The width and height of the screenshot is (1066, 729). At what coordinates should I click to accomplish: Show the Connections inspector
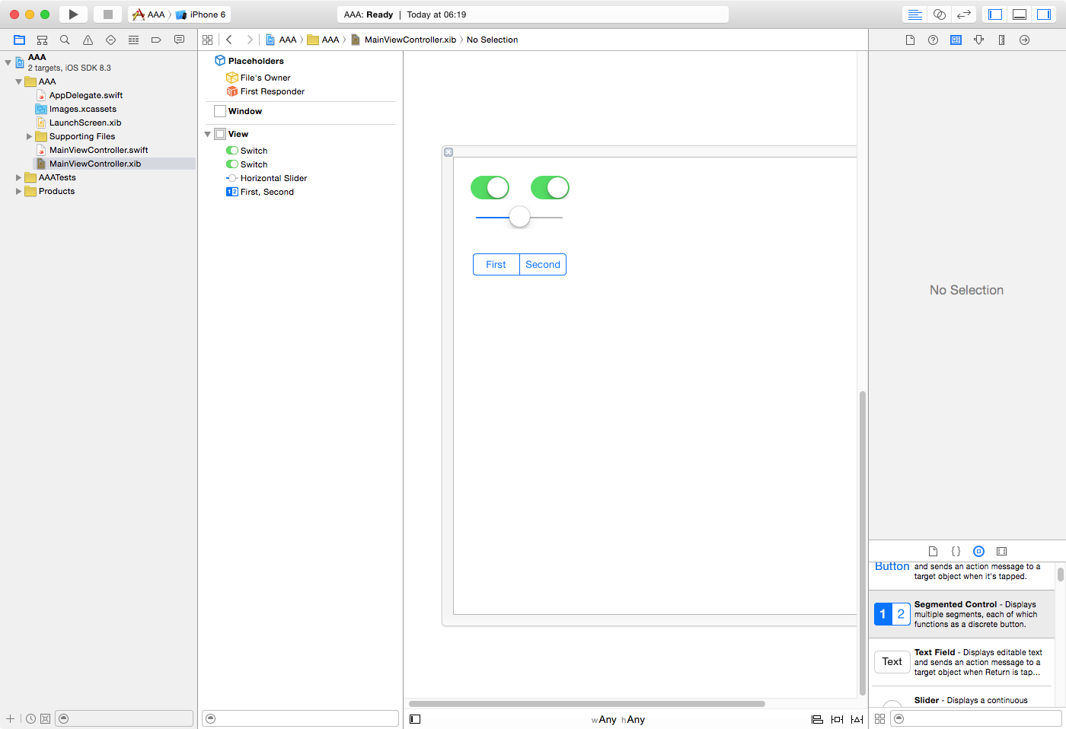(x=1024, y=40)
